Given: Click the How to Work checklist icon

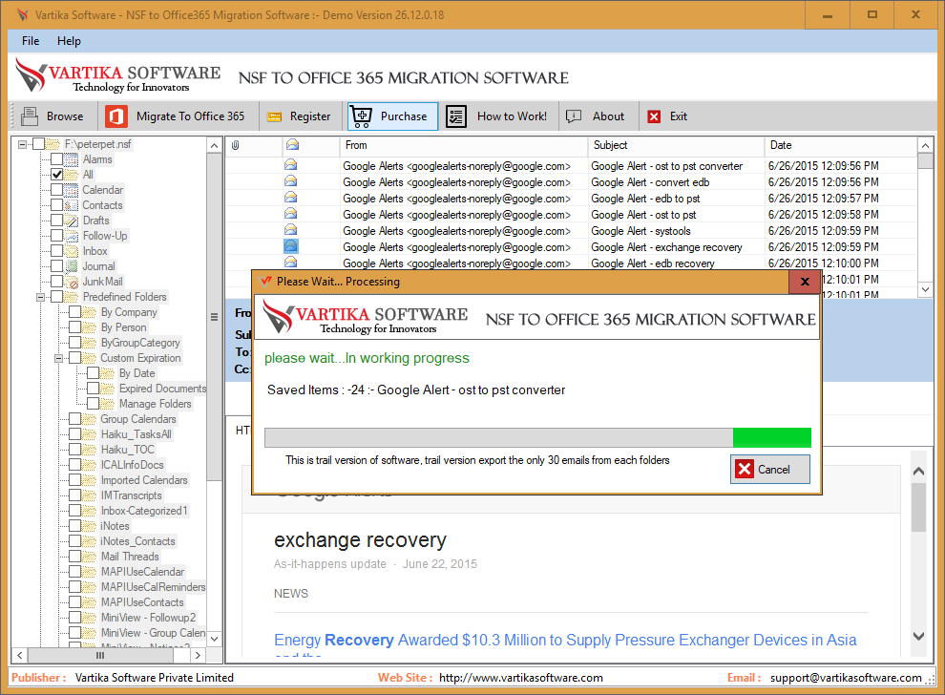Looking at the screenshot, I should coord(456,116).
